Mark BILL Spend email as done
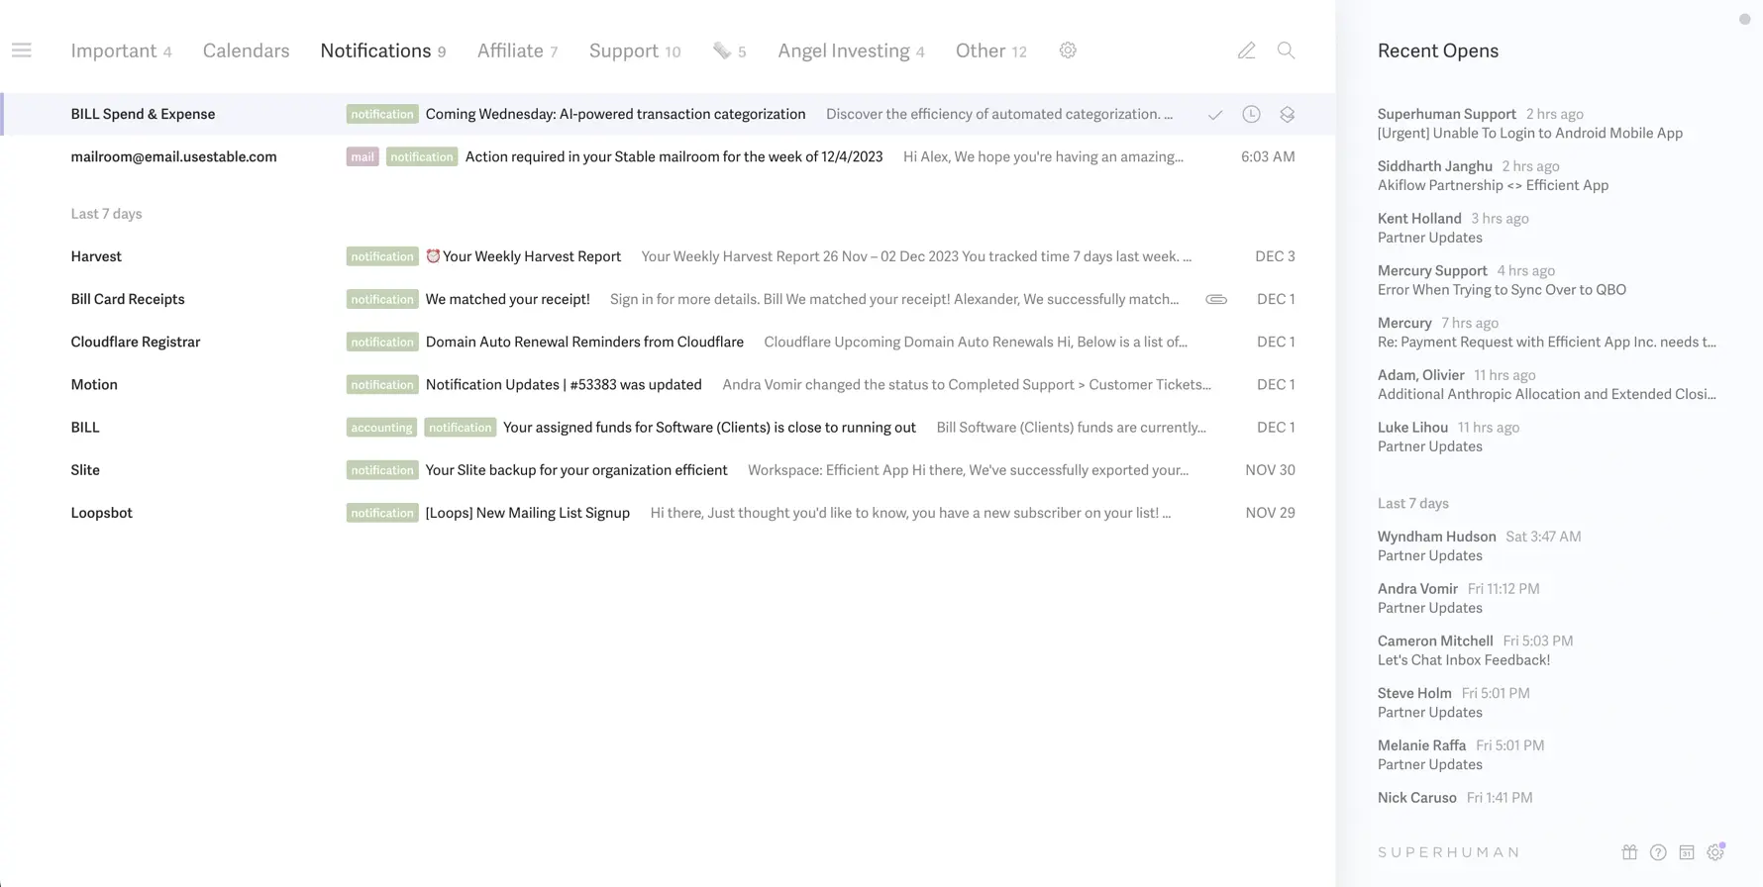This screenshot has width=1763, height=887. pos(1215,115)
